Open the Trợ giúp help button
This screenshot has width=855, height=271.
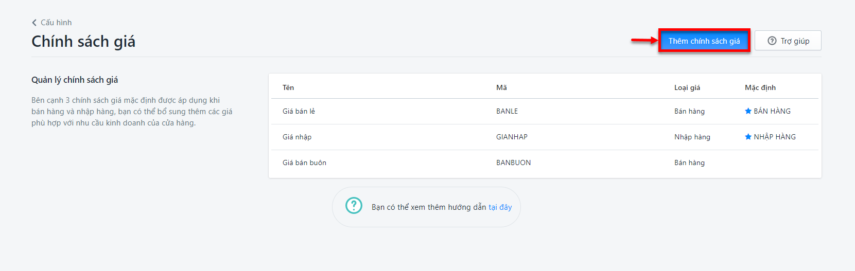pyautogui.click(x=788, y=41)
